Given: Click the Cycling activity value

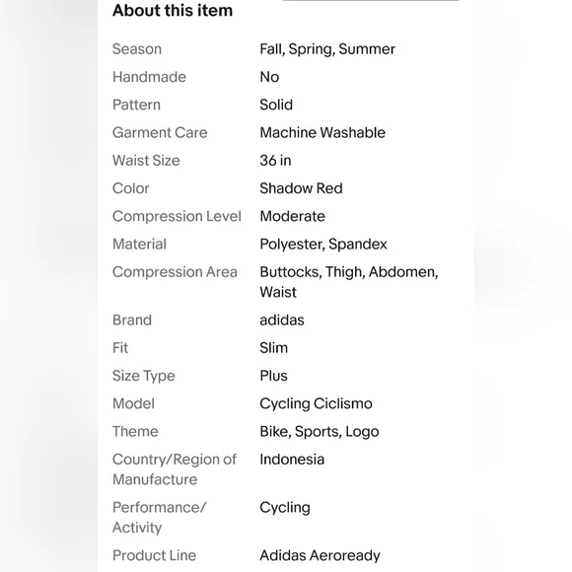Looking at the screenshot, I should [x=285, y=508].
